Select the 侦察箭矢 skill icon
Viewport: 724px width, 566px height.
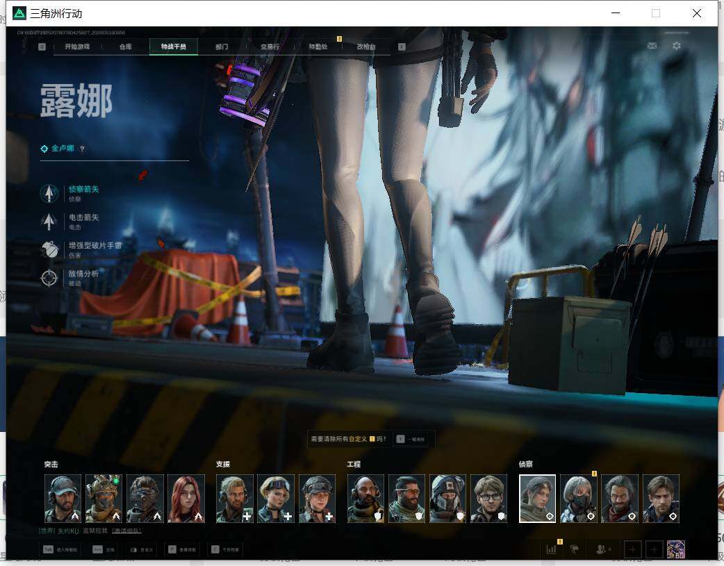(49, 194)
